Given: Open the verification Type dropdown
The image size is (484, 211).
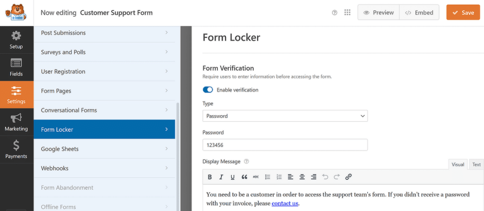Looking at the screenshot, I should click(x=285, y=116).
